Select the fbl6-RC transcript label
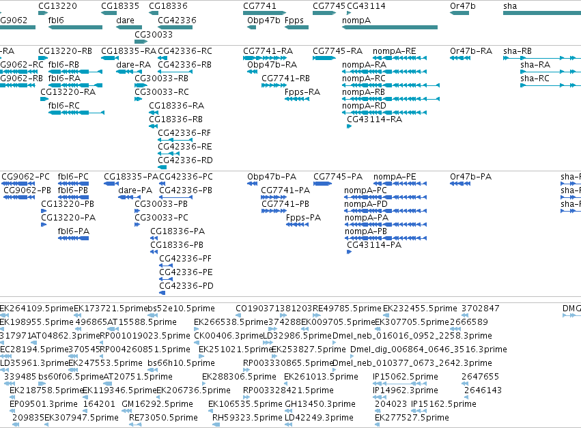Image resolution: width=581 pixels, height=428 pixels. (63, 106)
